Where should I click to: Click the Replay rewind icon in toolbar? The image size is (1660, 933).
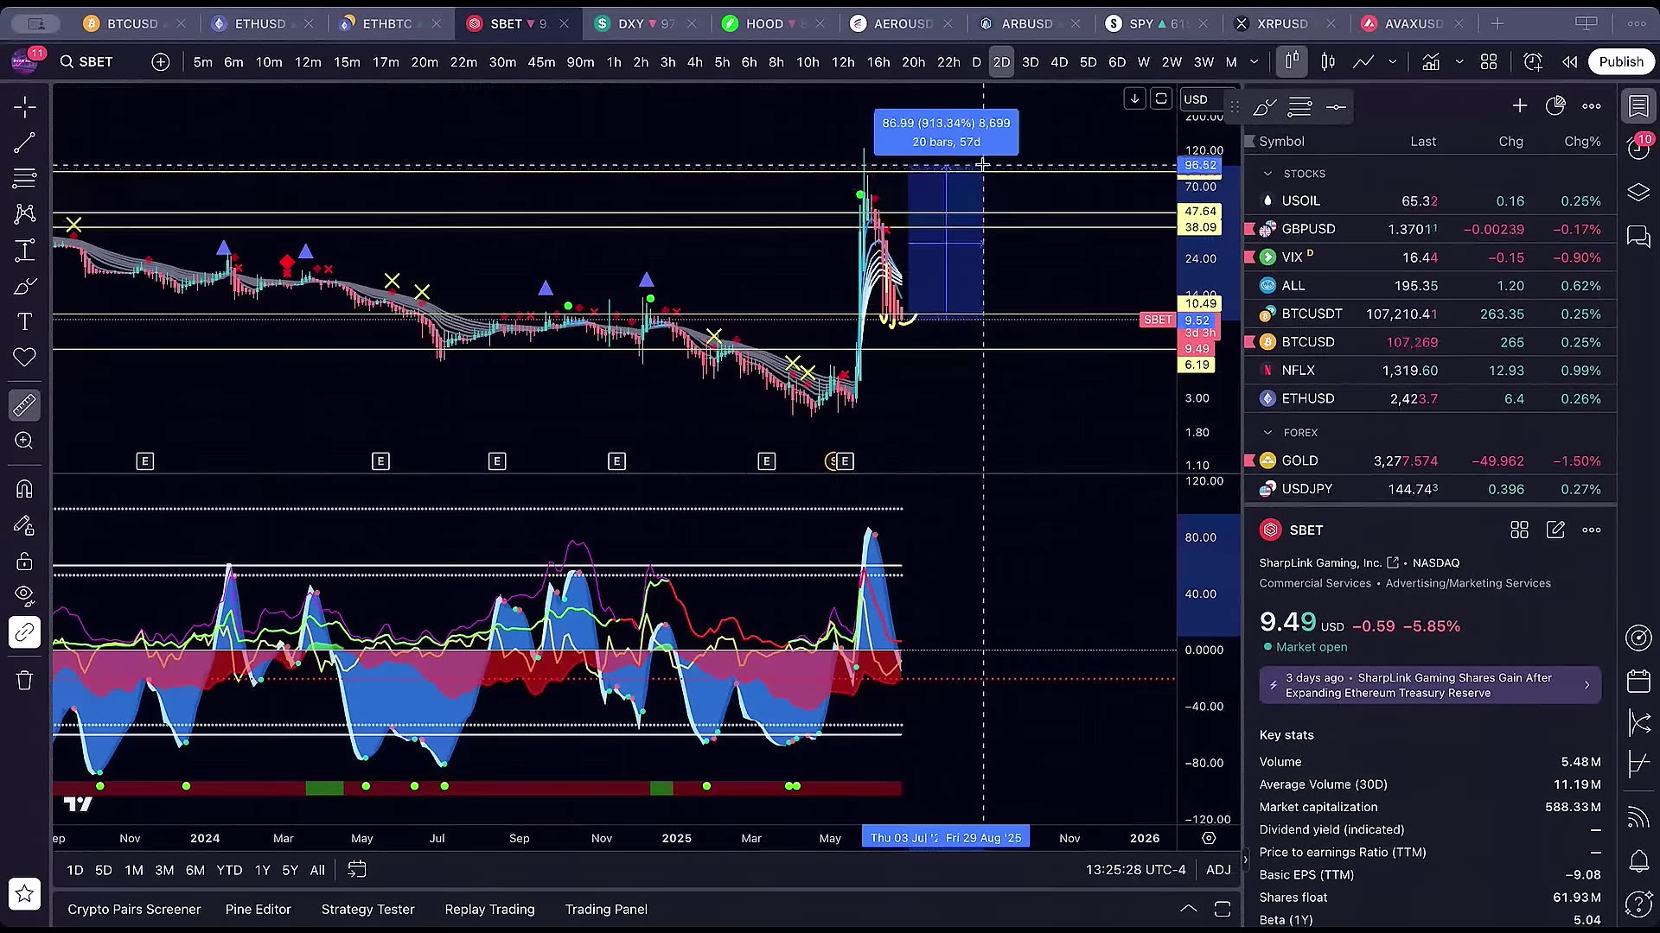click(x=1569, y=61)
